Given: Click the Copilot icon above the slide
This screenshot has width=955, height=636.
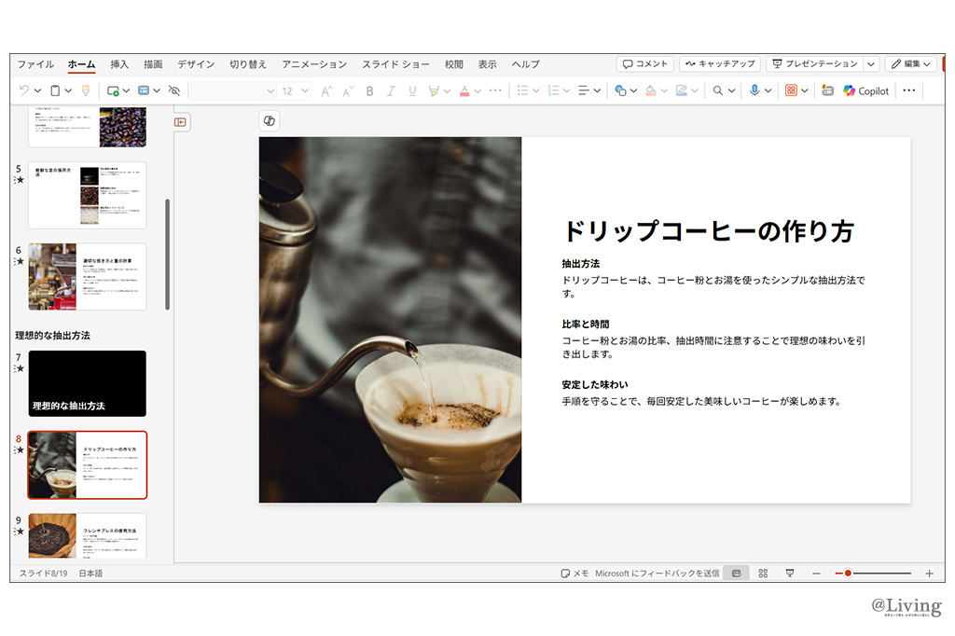Looking at the screenshot, I should (270, 121).
